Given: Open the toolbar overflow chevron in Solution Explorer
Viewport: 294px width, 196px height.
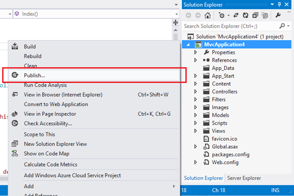Looking at the screenshot, I should 289,12.
